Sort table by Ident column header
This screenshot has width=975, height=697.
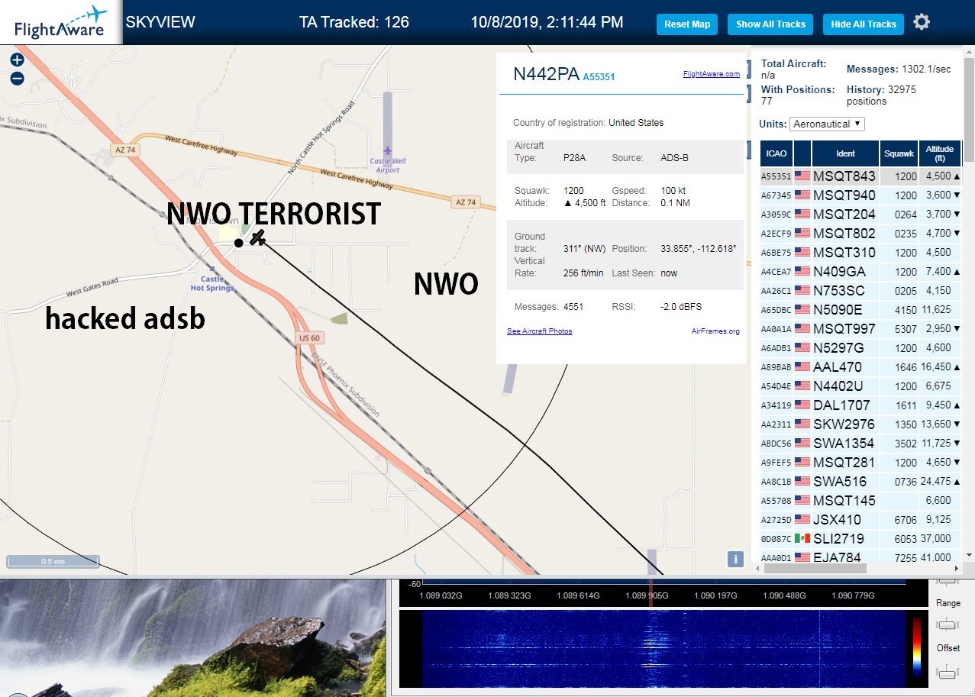click(x=846, y=153)
